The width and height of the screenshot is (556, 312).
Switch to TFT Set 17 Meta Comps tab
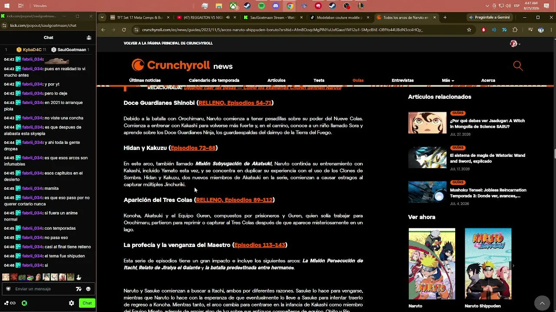click(x=137, y=17)
